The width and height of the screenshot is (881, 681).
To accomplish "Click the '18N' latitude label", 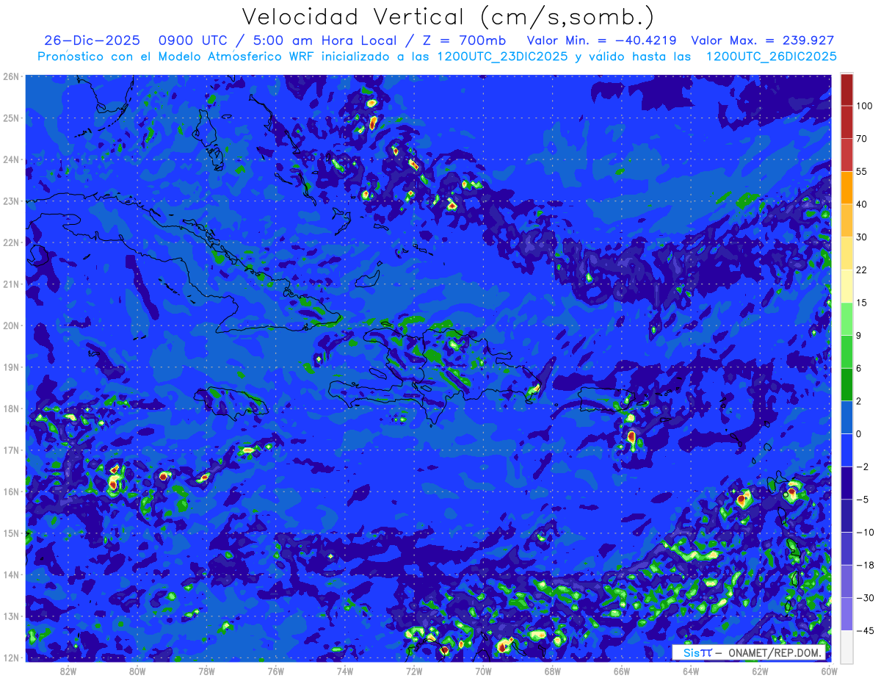I will tap(11, 408).
